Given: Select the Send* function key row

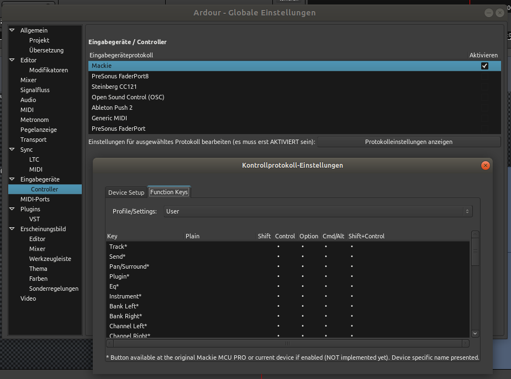Looking at the screenshot, I should (288, 257).
